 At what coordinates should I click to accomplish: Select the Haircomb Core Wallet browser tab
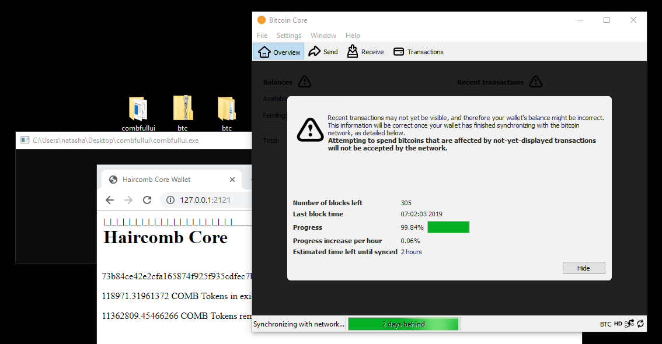[x=172, y=180]
